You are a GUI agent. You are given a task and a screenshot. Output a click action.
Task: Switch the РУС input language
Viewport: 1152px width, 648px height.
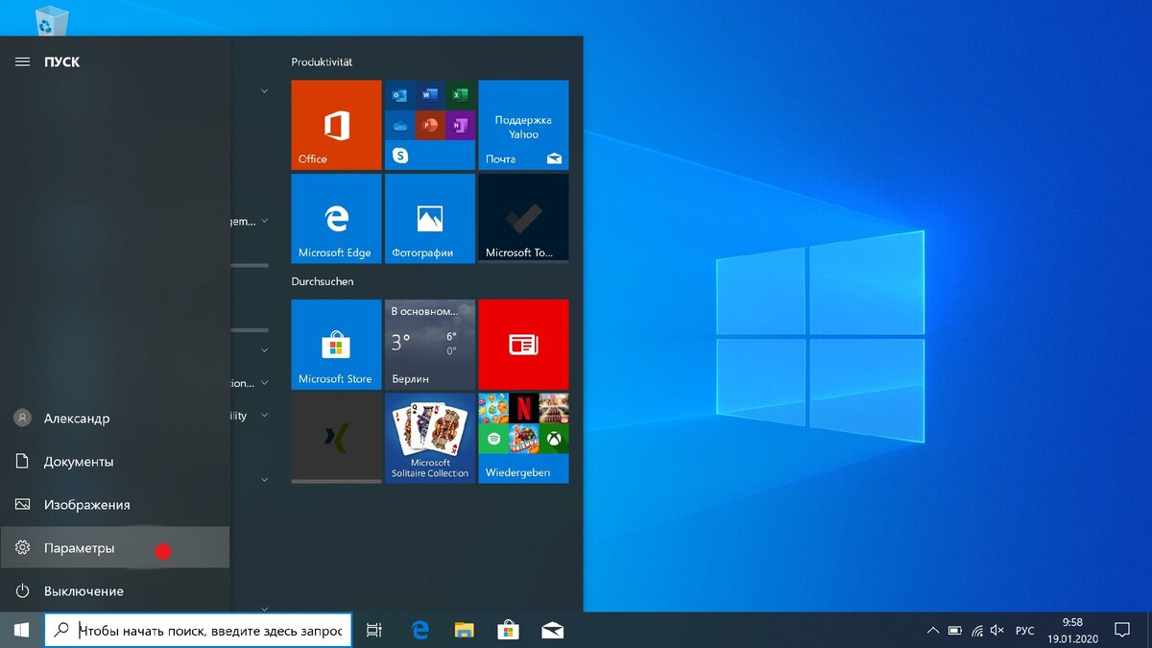point(1024,631)
